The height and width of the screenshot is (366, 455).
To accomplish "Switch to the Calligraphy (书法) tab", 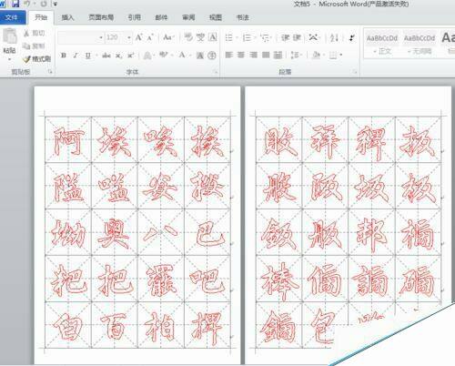I will tap(242, 17).
